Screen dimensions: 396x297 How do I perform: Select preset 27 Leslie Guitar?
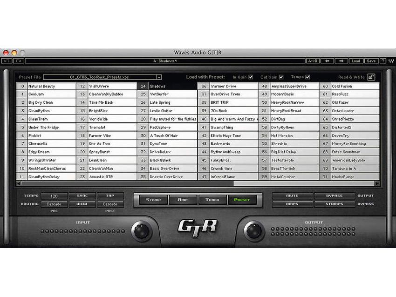click(x=167, y=111)
